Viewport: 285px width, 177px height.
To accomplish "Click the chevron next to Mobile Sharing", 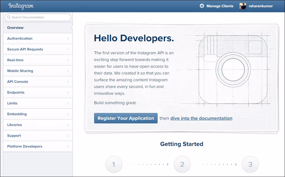I will tap(68, 71).
